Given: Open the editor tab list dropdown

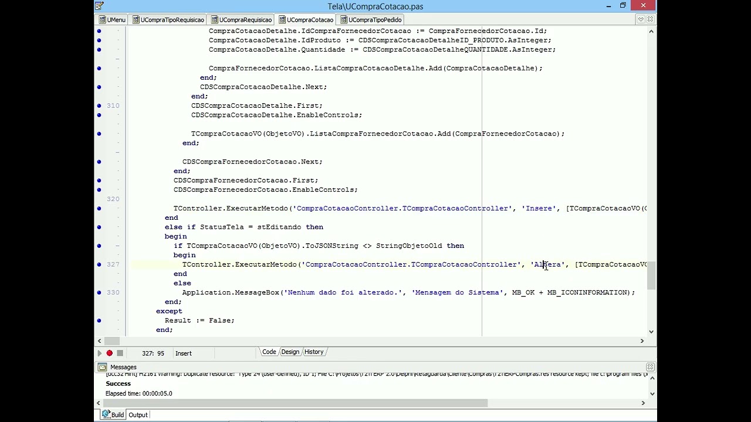Looking at the screenshot, I should [641, 20].
